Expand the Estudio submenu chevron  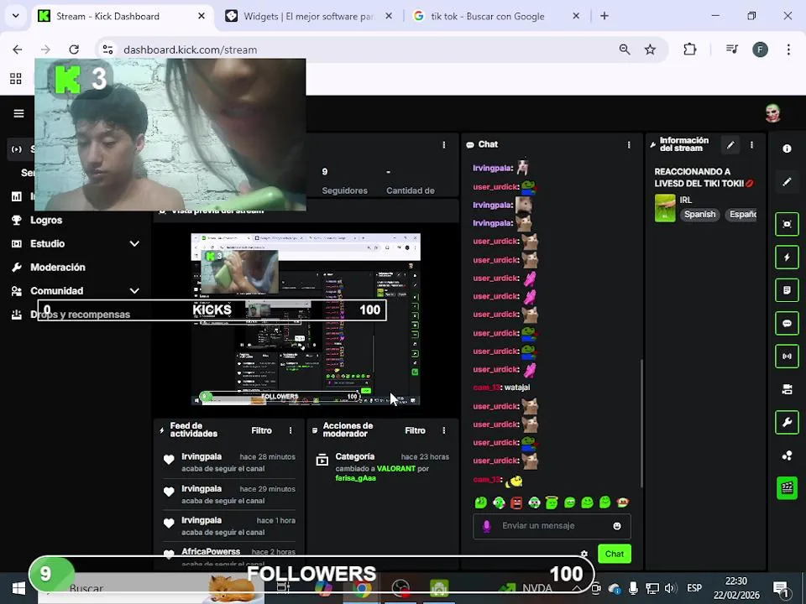tap(134, 243)
